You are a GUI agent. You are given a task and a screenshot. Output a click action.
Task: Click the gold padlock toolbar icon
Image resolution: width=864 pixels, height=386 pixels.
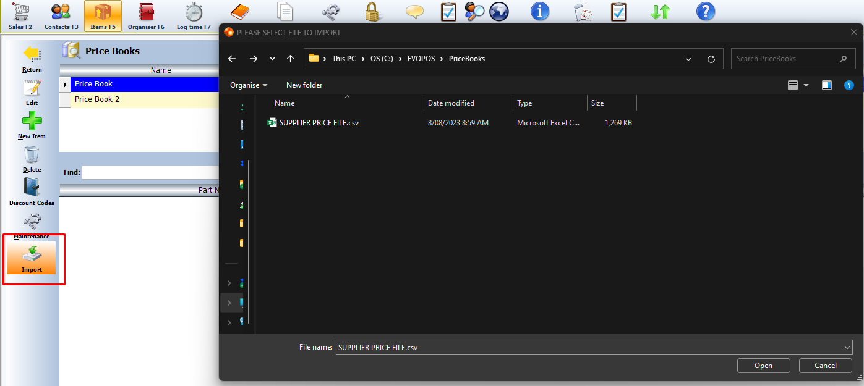[372, 11]
